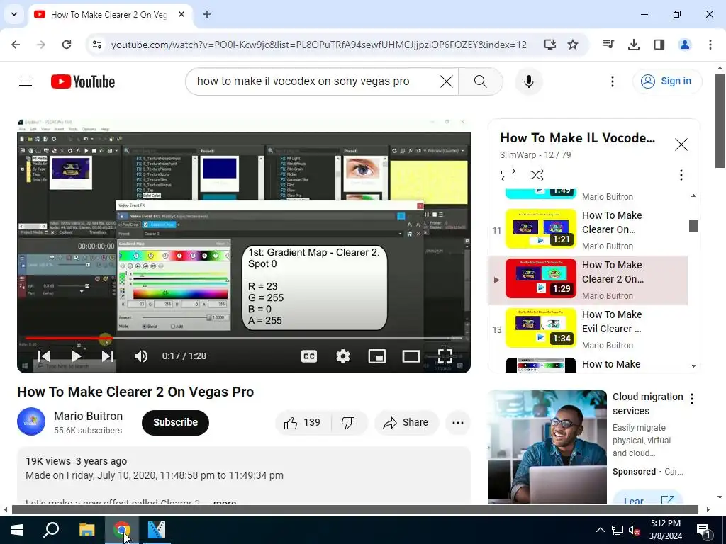Open File Explorer from taskbar
The height and width of the screenshot is (544, 726).
86,530
